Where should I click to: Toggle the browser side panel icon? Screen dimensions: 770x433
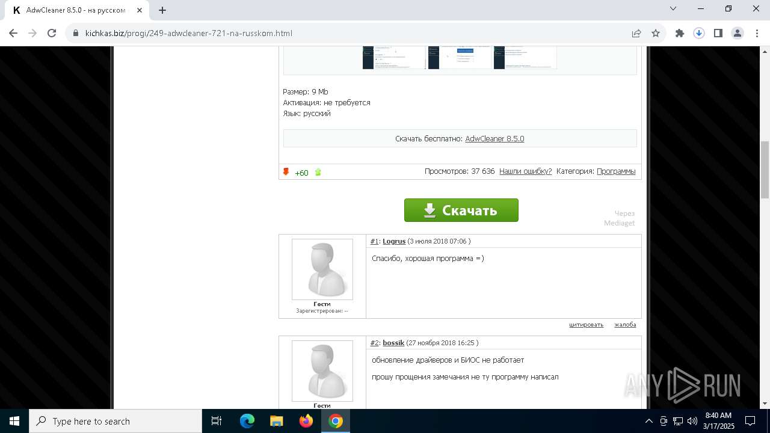click(x=718, y=33)
